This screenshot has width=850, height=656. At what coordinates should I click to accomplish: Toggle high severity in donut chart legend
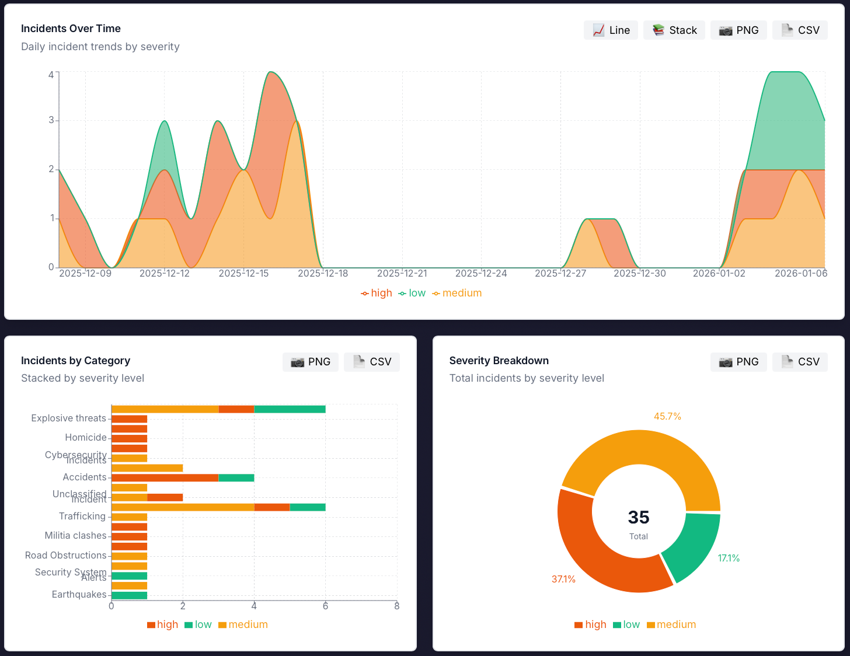[x=591, y=624]
